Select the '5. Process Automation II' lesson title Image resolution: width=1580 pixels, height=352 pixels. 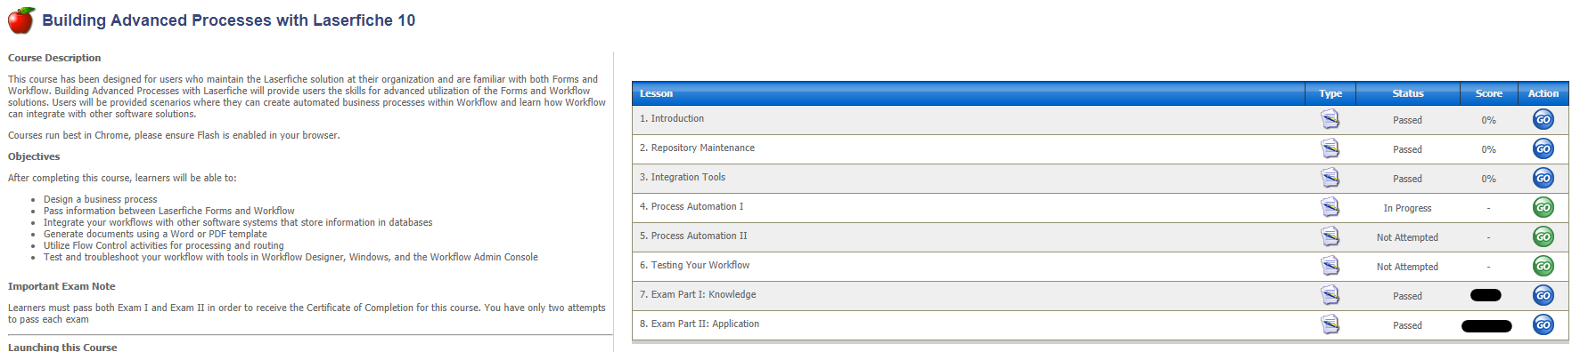pos(693,236)
